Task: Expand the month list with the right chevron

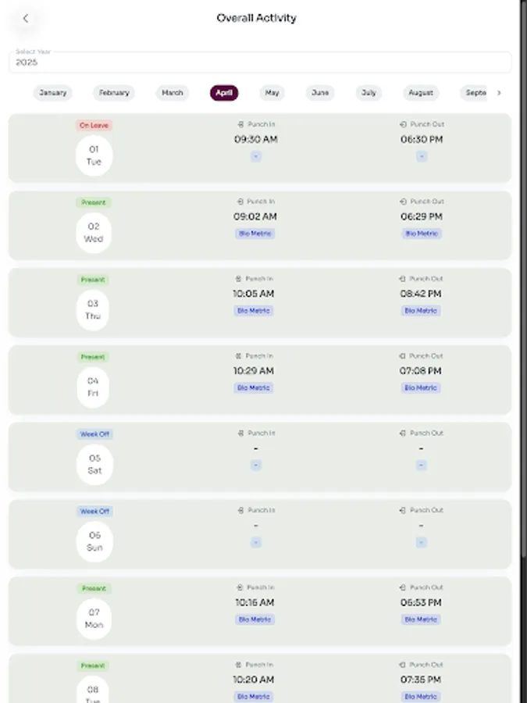Action: (500, 92)
